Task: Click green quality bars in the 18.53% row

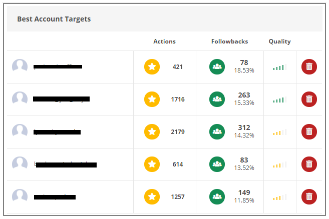Action: pos(279,67)
